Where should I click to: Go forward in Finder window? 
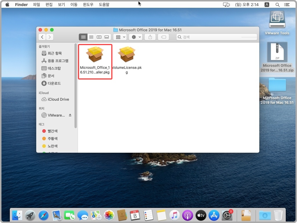tap(50, 37)
